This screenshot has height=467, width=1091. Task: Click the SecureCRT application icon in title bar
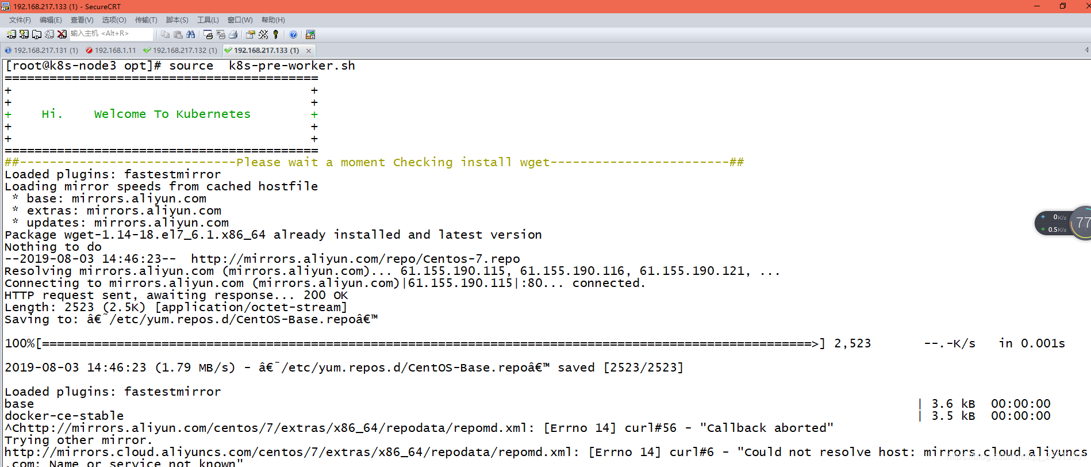click(6, 6)
